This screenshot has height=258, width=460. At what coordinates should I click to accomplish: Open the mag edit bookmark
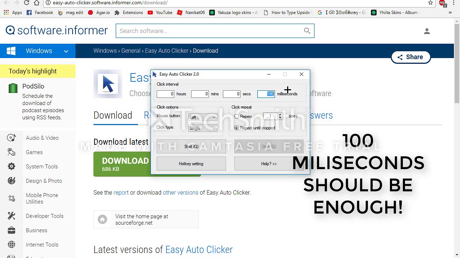70,13
